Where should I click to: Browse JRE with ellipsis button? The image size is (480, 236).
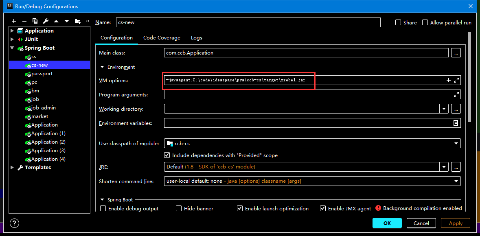[x=456, y=167]
